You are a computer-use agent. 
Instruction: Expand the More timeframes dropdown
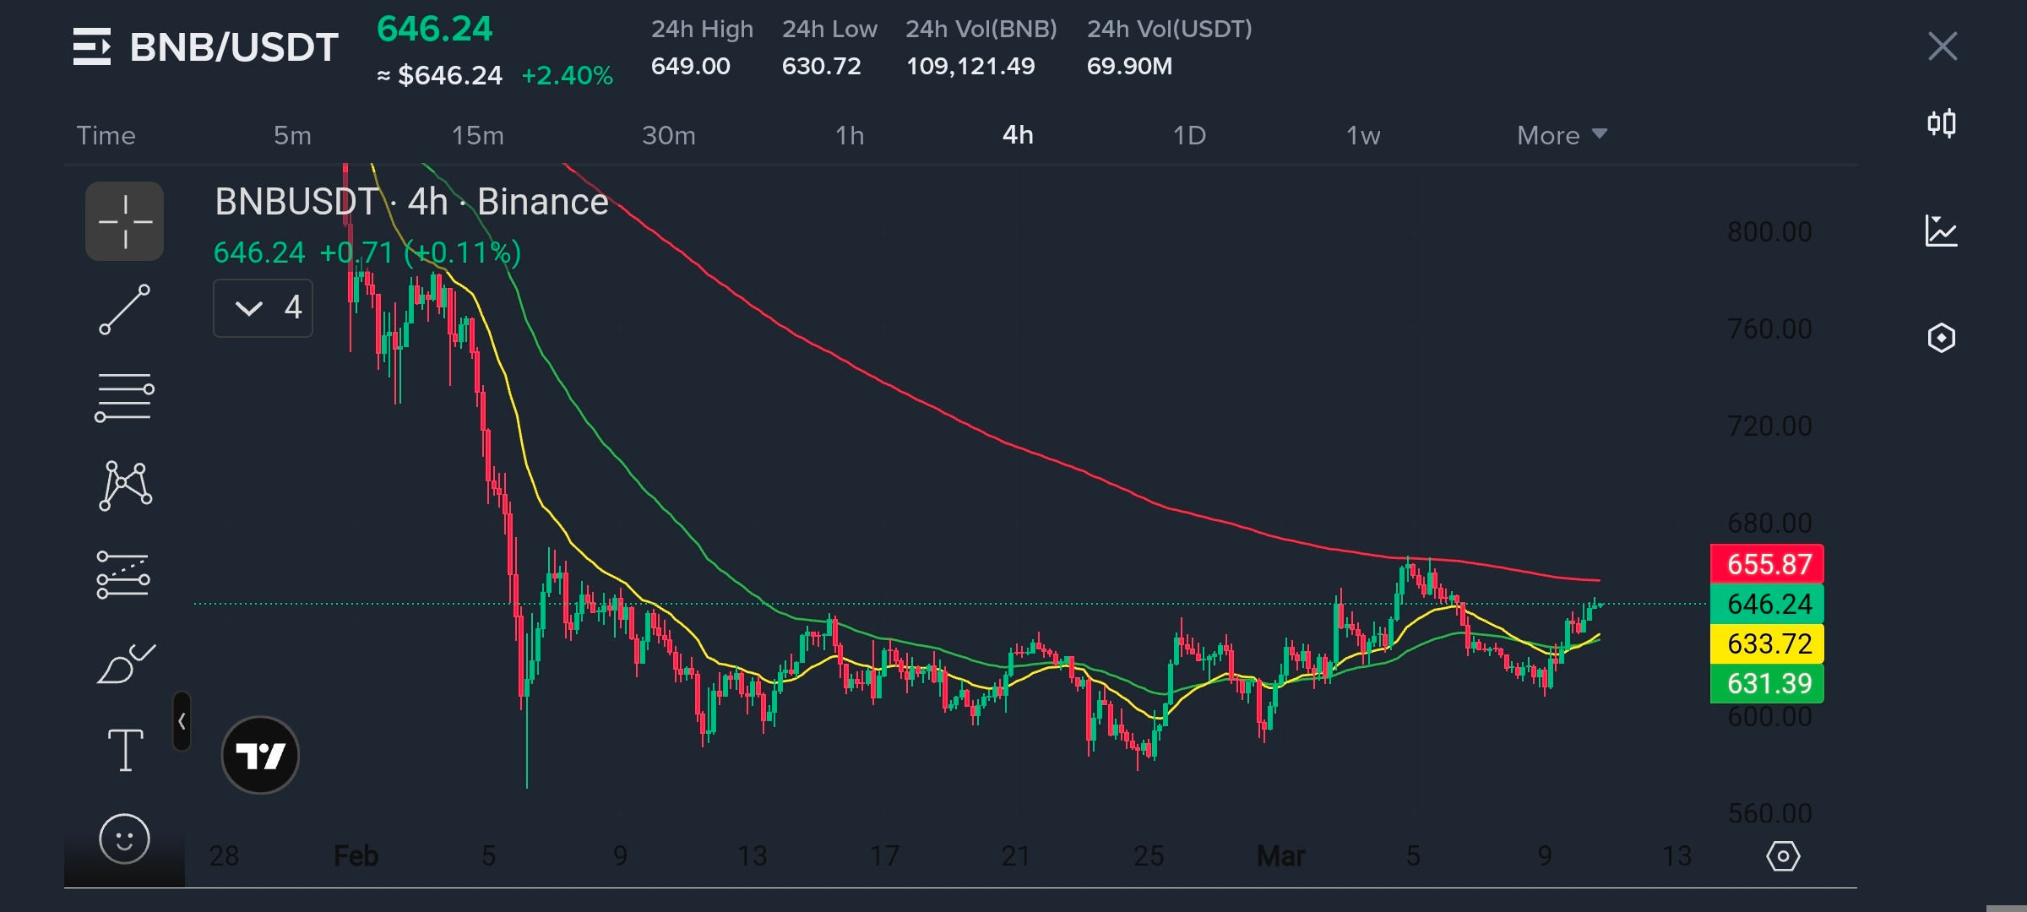tap(1561, 135)
